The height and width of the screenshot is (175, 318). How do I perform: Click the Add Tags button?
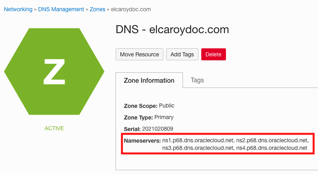(182, 54)
